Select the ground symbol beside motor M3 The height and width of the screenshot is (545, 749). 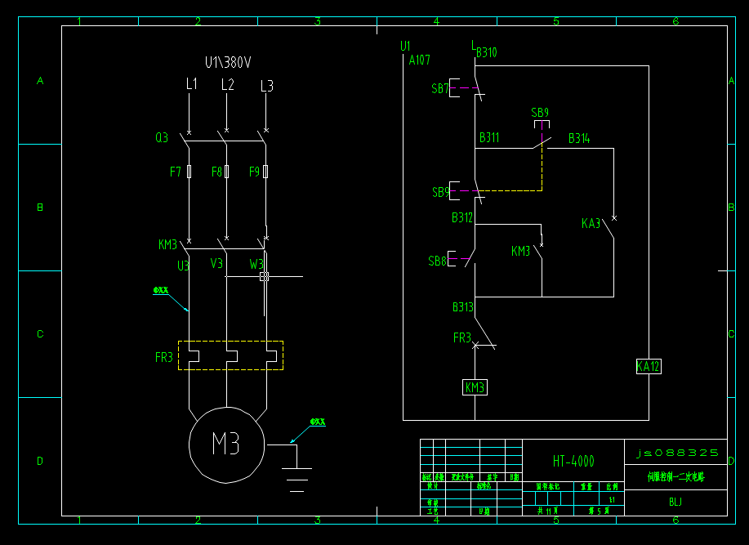coord(296,479)
